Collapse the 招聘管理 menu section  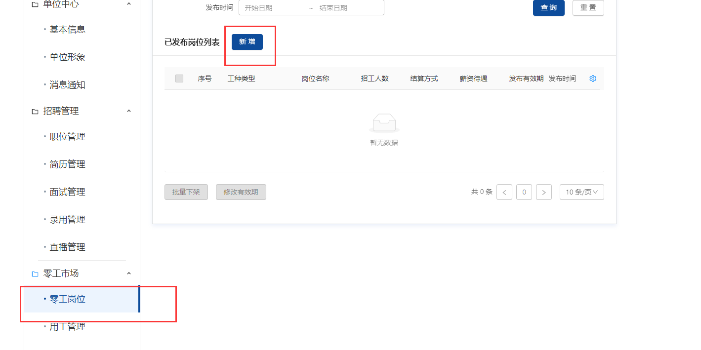coord(129,111)
